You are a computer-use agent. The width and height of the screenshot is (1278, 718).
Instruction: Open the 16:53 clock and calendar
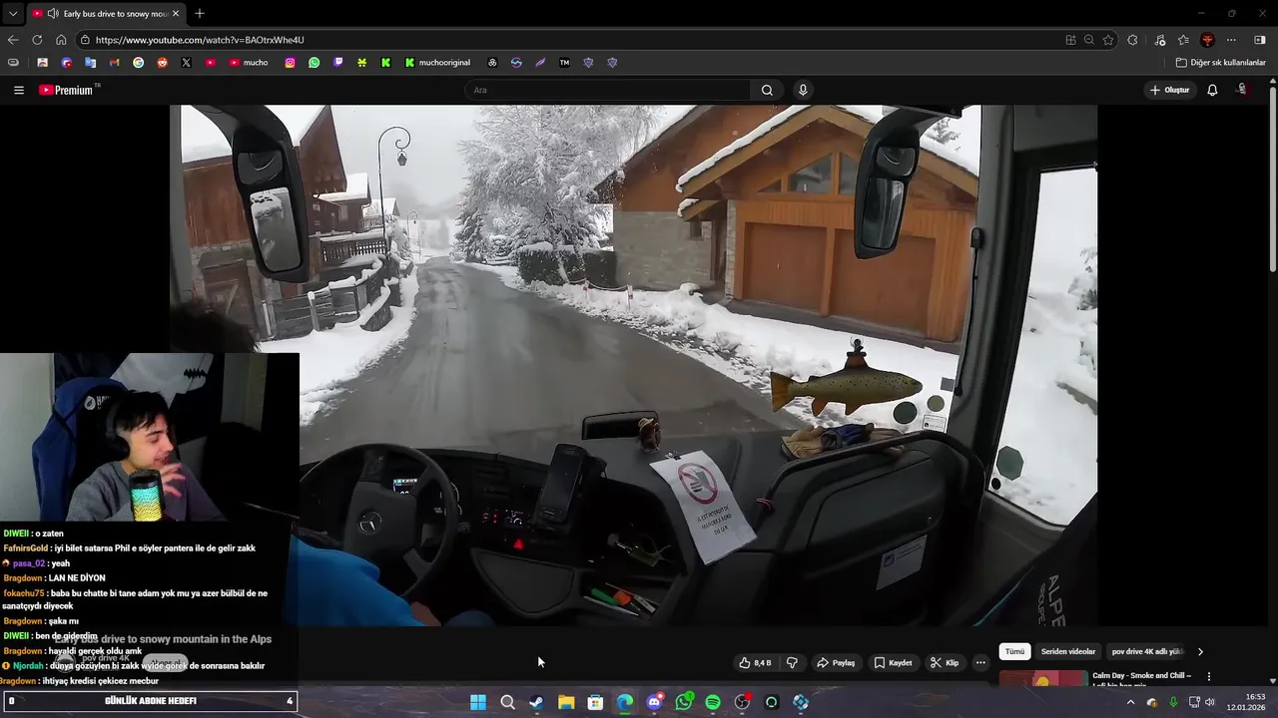1246,702
